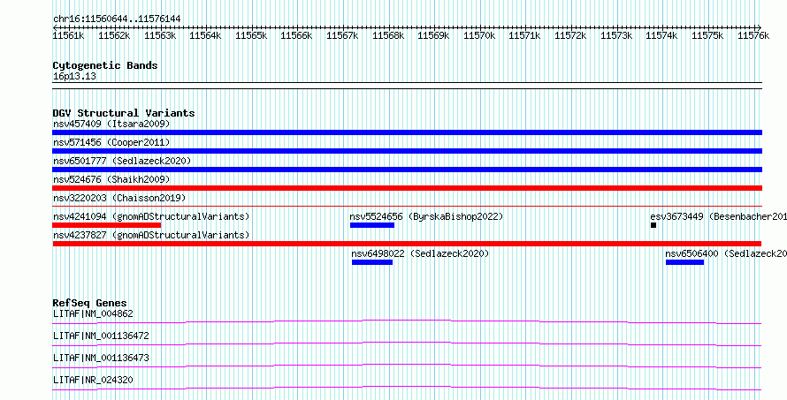Click the 11561k ruler tick label

pos(68,35)
